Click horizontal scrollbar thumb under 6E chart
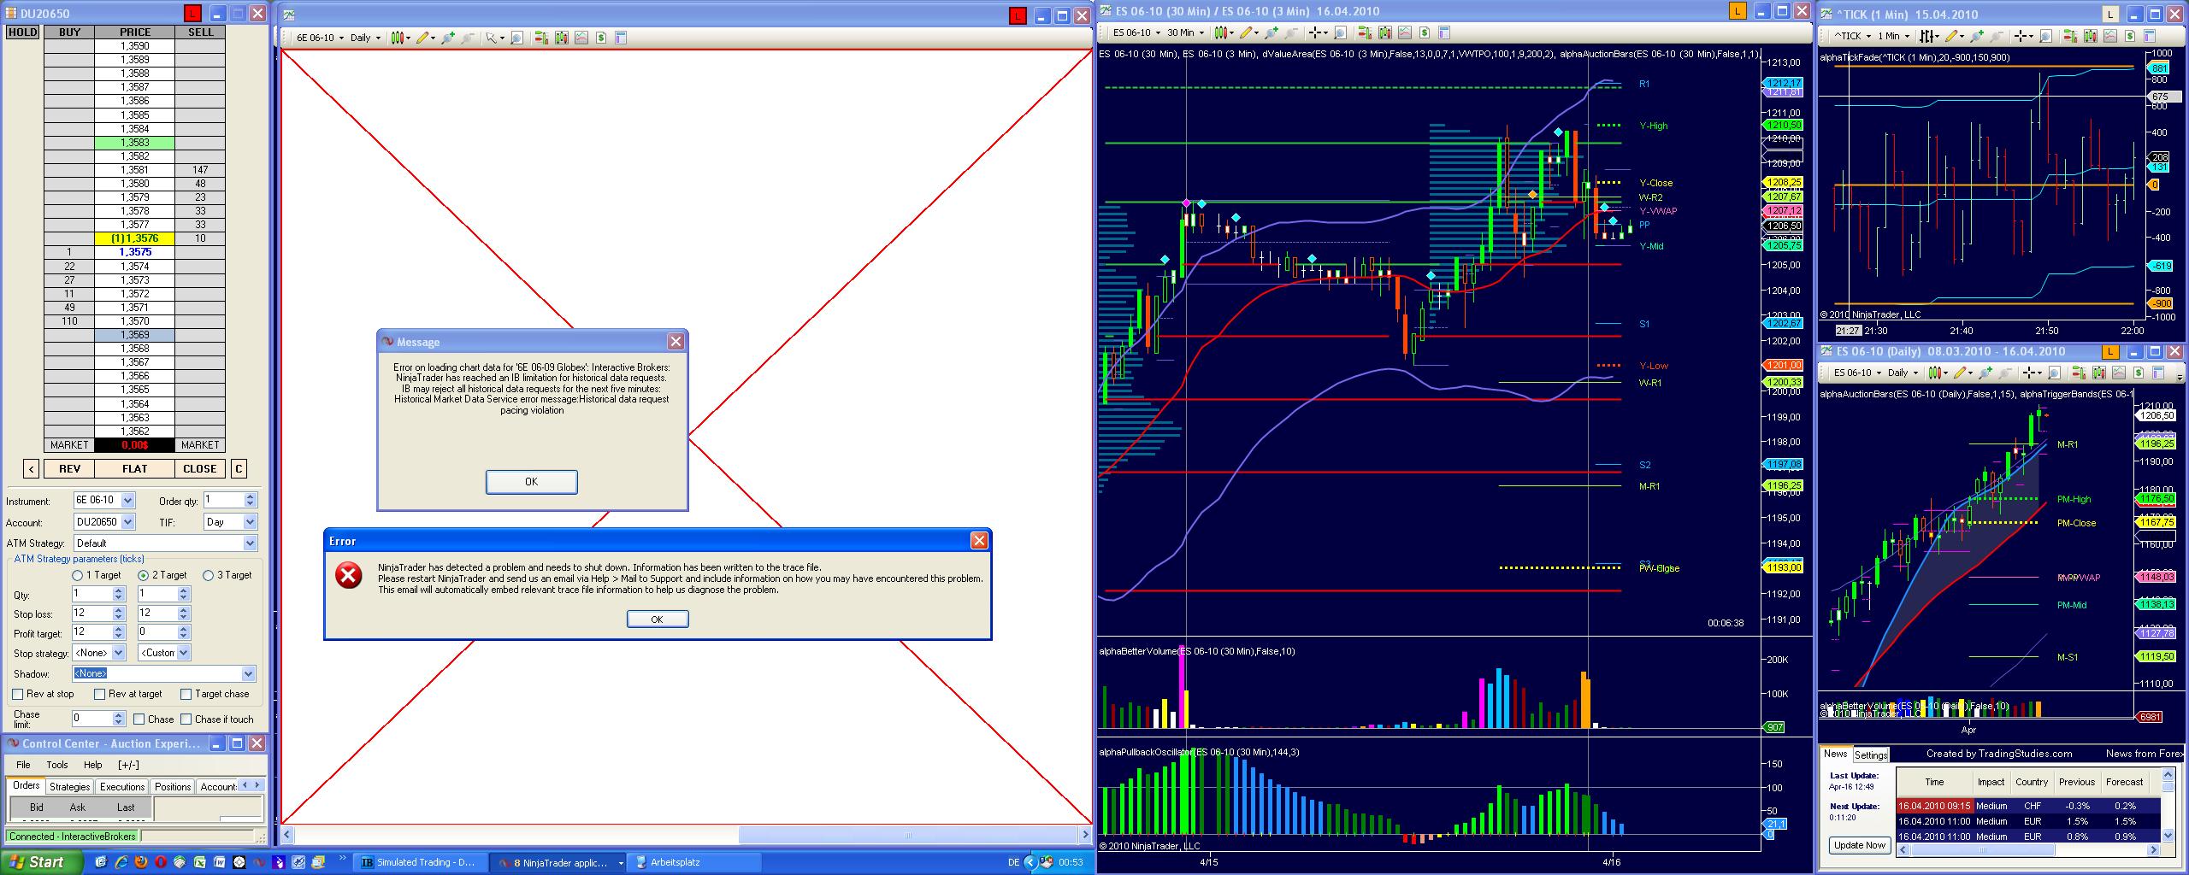Viewport: 2189px width, 875px height. (x=907, y=835)
